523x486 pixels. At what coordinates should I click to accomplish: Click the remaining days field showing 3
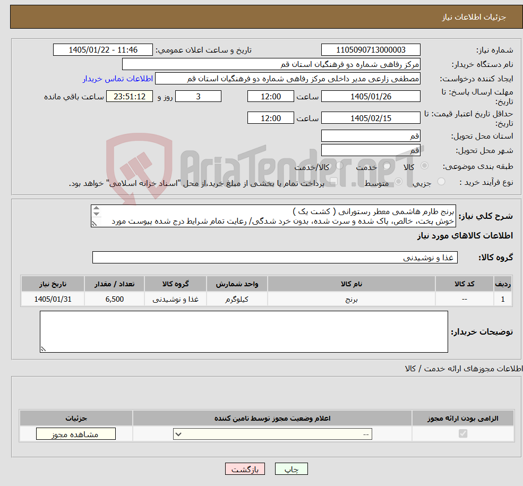click(x=198, y=97)
